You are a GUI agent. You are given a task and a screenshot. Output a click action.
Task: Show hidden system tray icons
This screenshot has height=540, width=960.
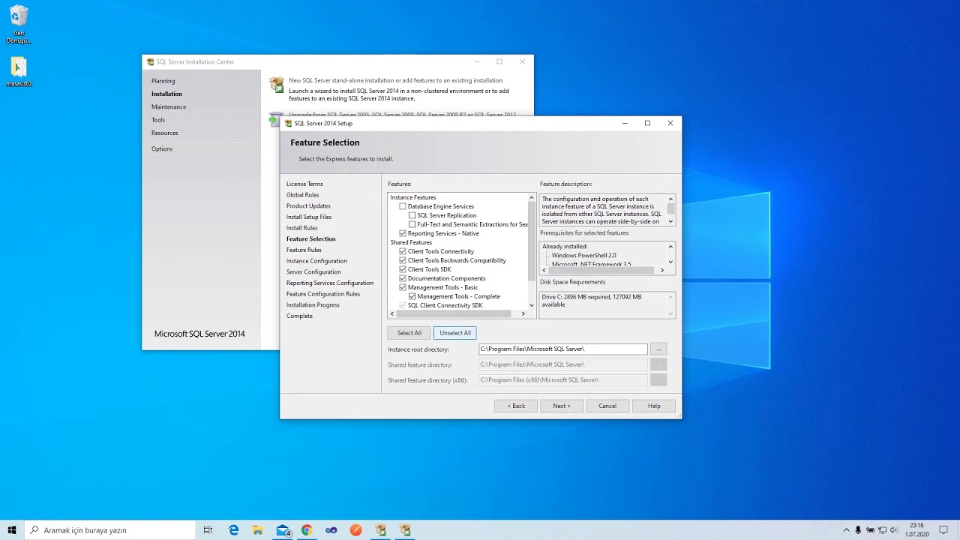pyautogui.click(x=847, y=530)
